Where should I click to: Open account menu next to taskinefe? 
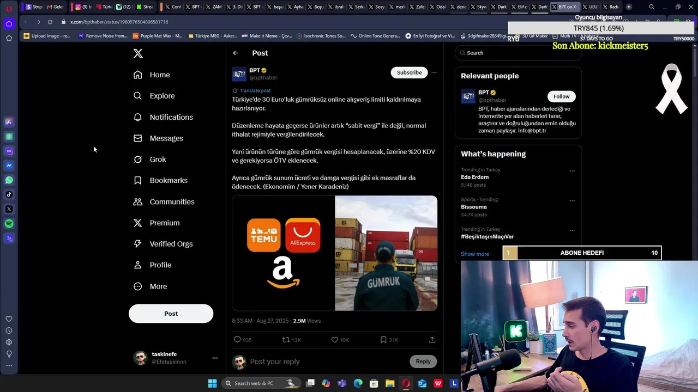[x=215, y=358]
